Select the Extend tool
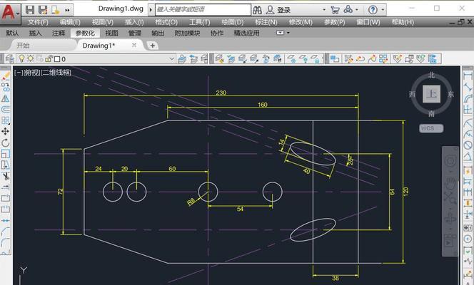This screenshot has width=474, height=285. (x=6, y=187)
